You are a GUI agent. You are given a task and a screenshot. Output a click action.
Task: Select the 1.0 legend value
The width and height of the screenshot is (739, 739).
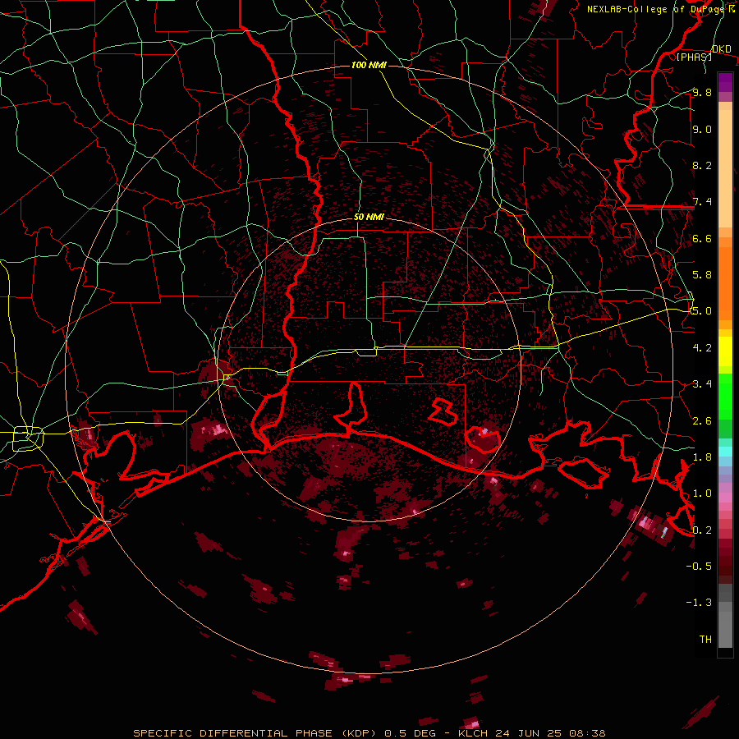pos(702,493)
